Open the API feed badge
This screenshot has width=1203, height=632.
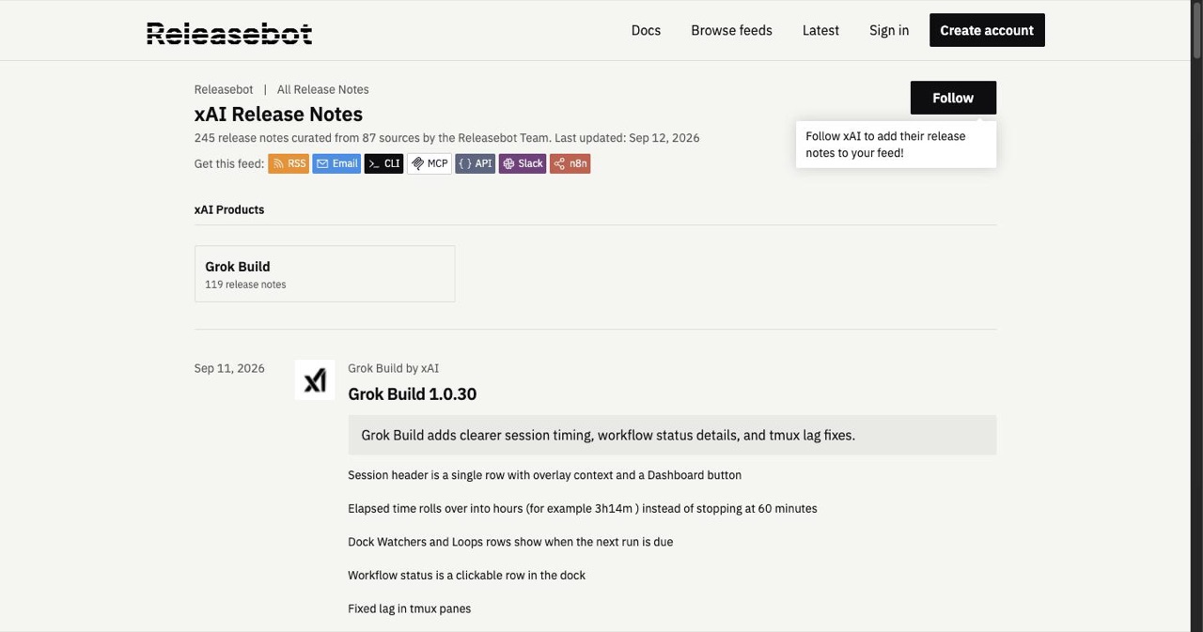476,163
